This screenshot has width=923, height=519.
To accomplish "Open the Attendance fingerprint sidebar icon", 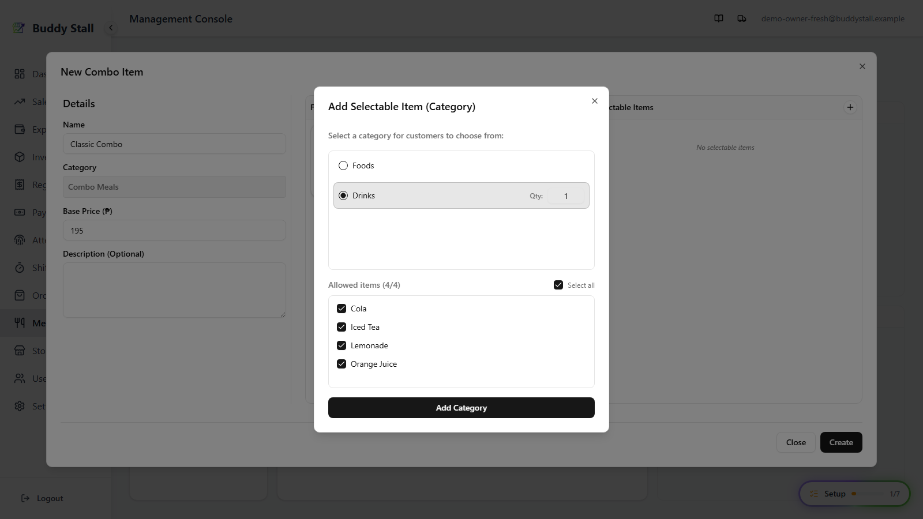I will pyautogui.click(x=20, y=240).
